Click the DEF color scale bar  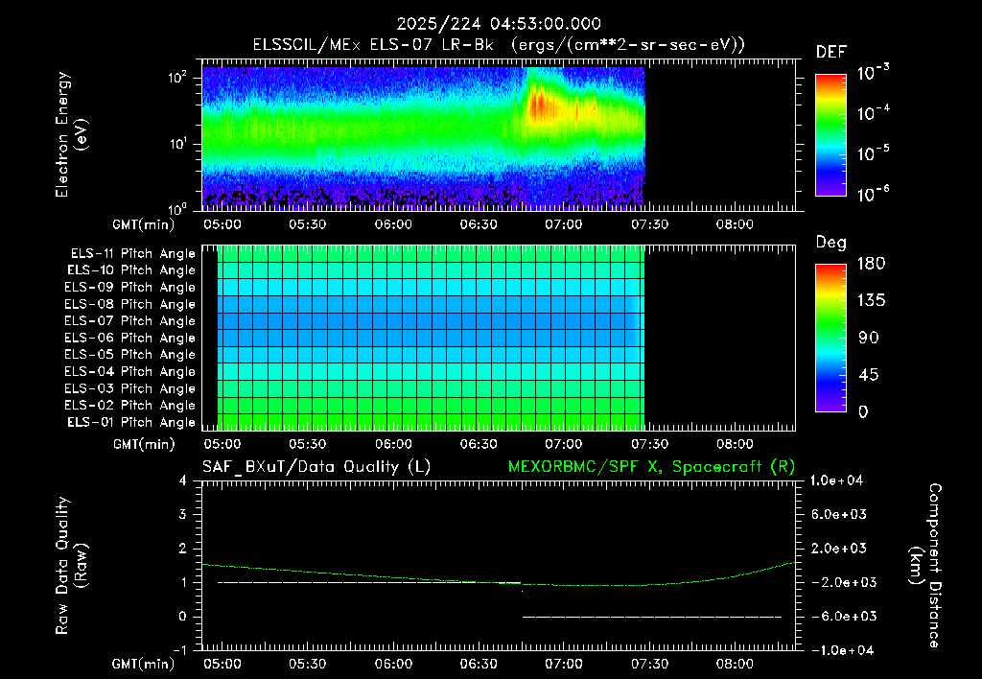tap(830, 135)
